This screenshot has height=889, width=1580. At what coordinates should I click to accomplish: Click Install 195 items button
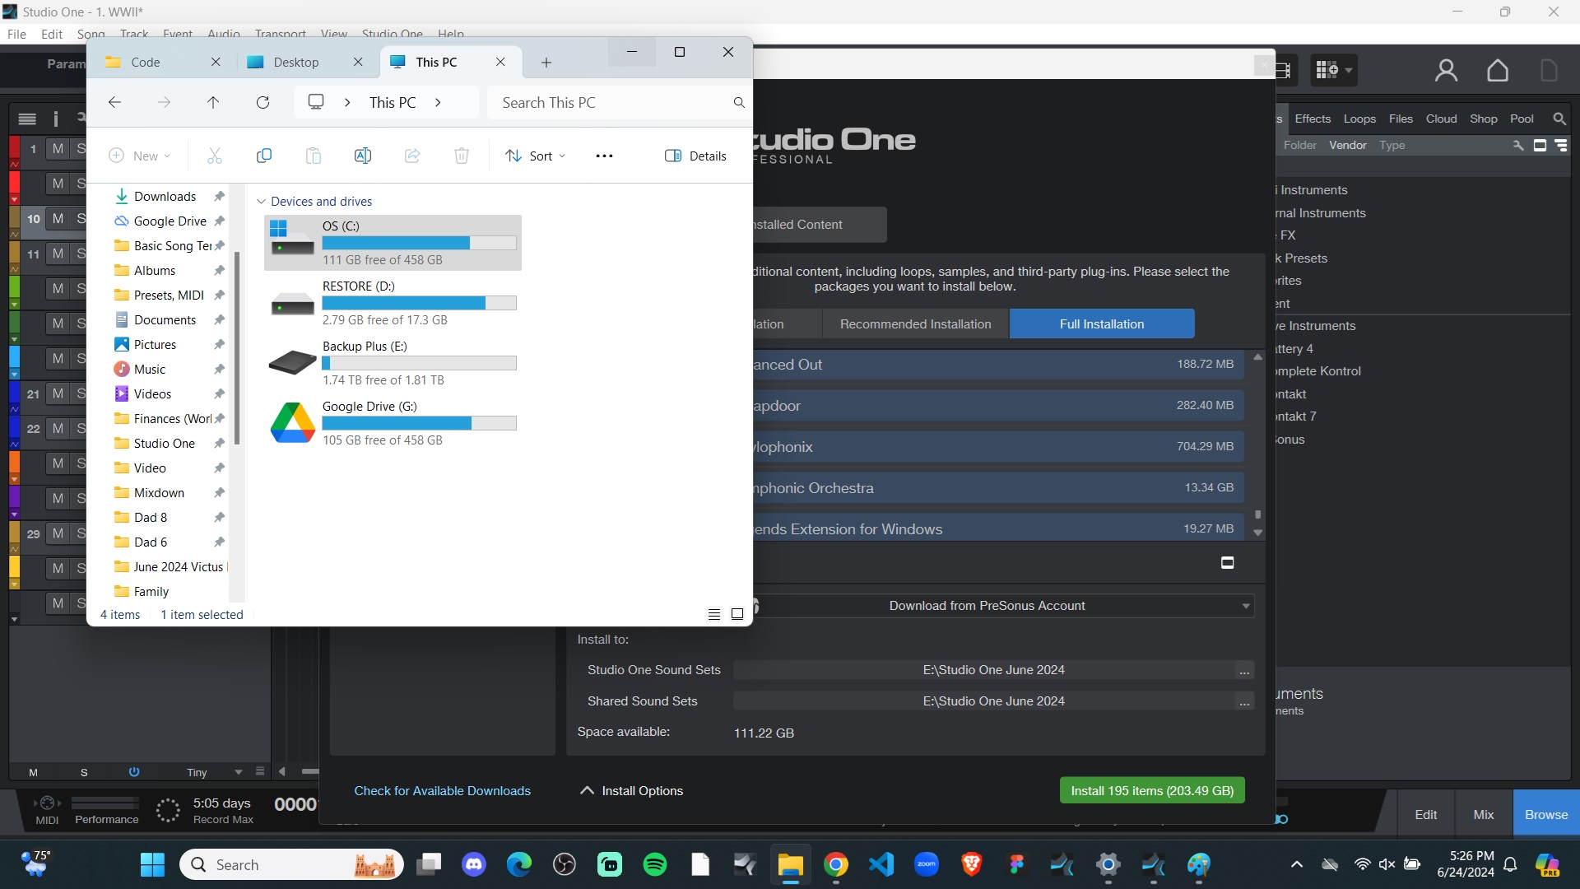click(1152, 791)
